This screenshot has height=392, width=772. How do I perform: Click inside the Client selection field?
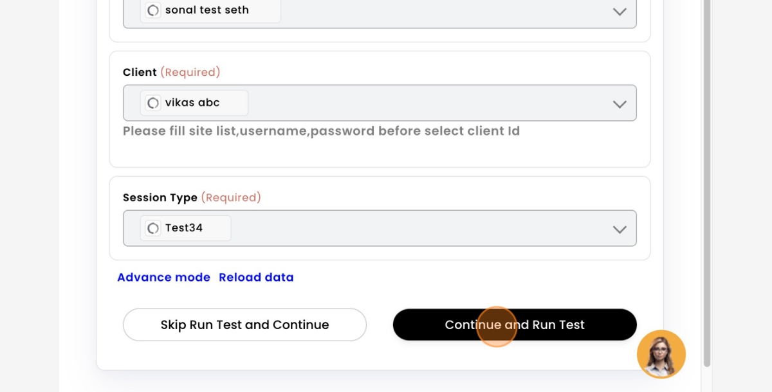pos(380,103)
